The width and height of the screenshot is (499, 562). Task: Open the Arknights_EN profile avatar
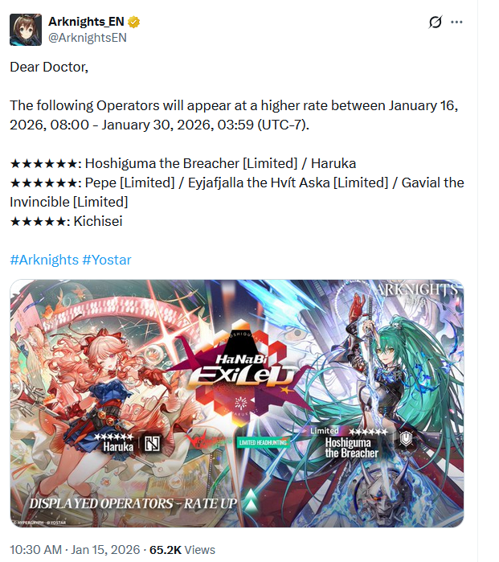(x=26, y=30)
